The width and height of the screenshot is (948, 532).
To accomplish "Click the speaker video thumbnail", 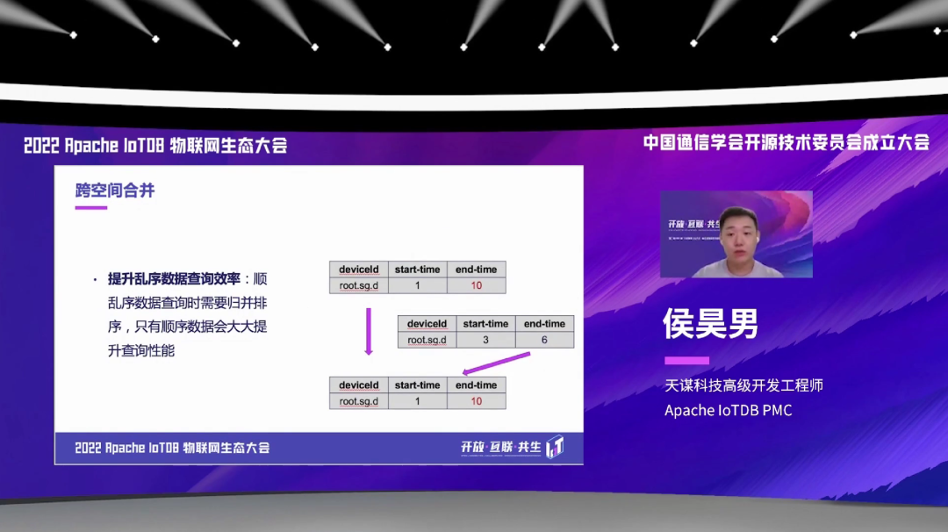I will [736, 234].
